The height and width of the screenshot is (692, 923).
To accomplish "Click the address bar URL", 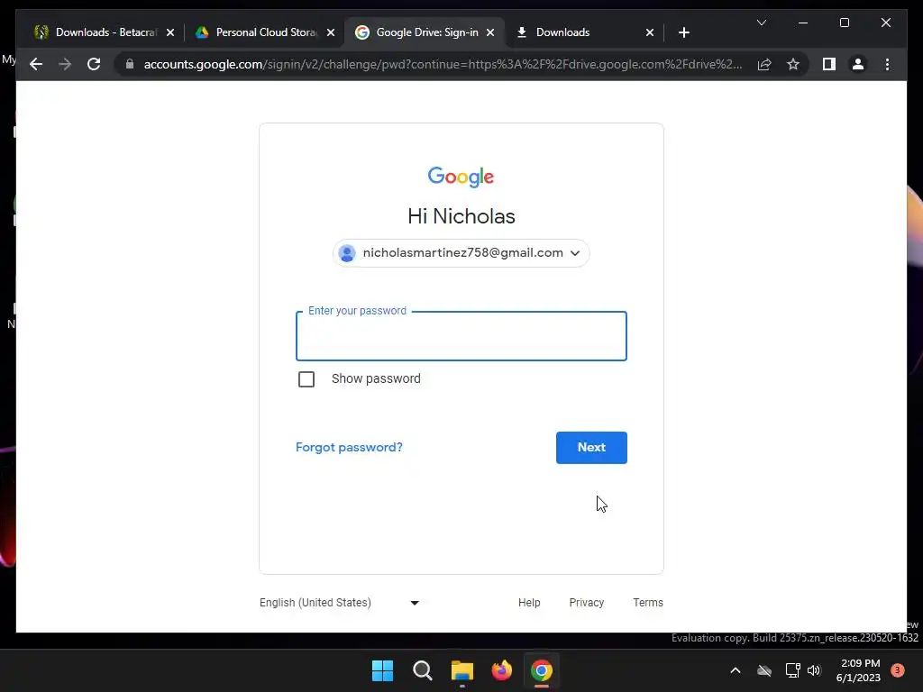I will [443, 64].
